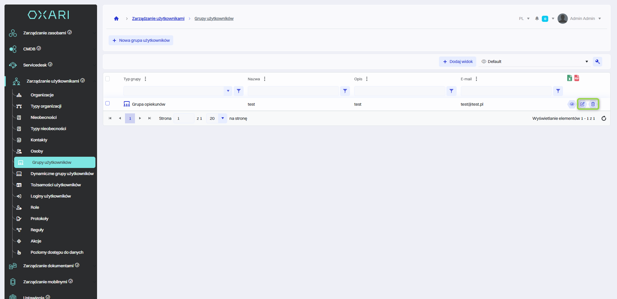Click the trash delete icon in row
617x299 pixels.
[593, 104]
